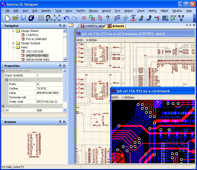
Task: Click the bus routing lines icon
Action: tap(165, 18)
